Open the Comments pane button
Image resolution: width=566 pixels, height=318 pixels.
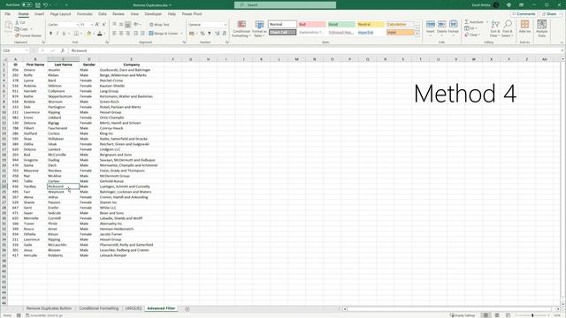tap(524, 14)
